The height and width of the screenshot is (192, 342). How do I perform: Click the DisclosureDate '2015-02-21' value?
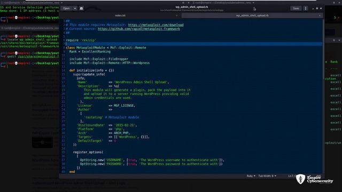[x=126, y=125]
